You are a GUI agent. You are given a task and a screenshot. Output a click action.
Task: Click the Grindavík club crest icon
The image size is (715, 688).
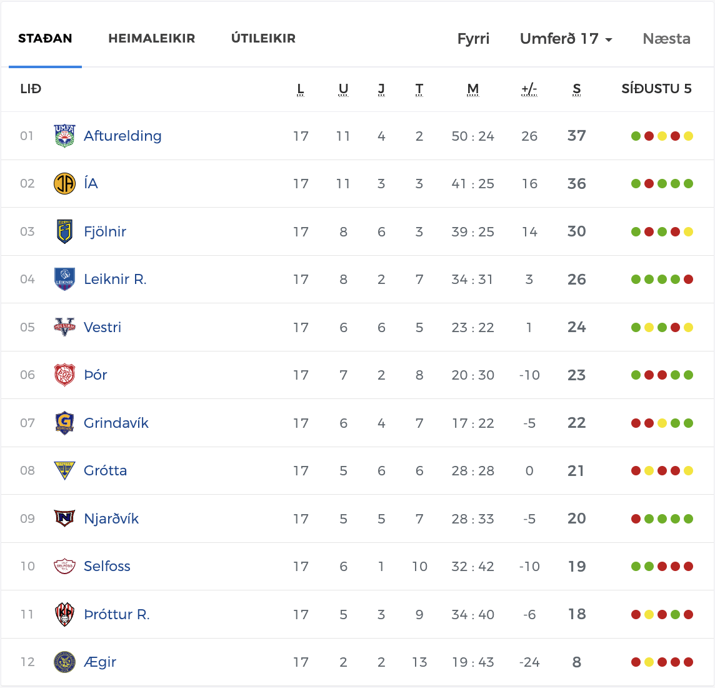(64, 423)
